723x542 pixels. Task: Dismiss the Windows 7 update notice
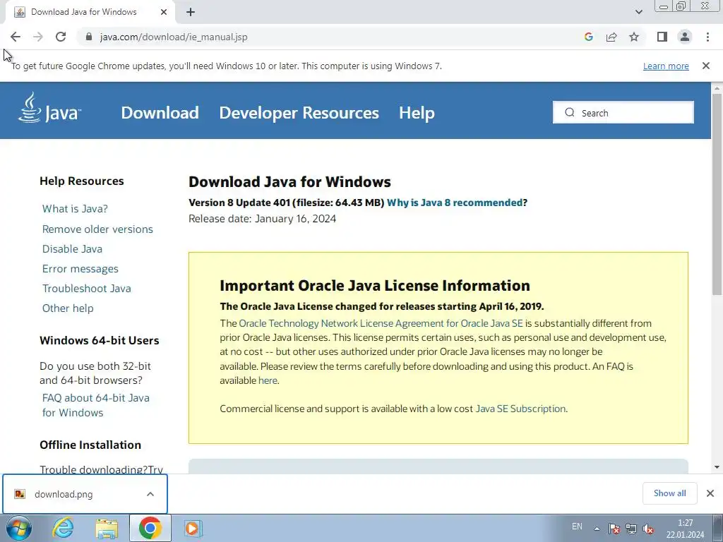[x=705, y=66]
